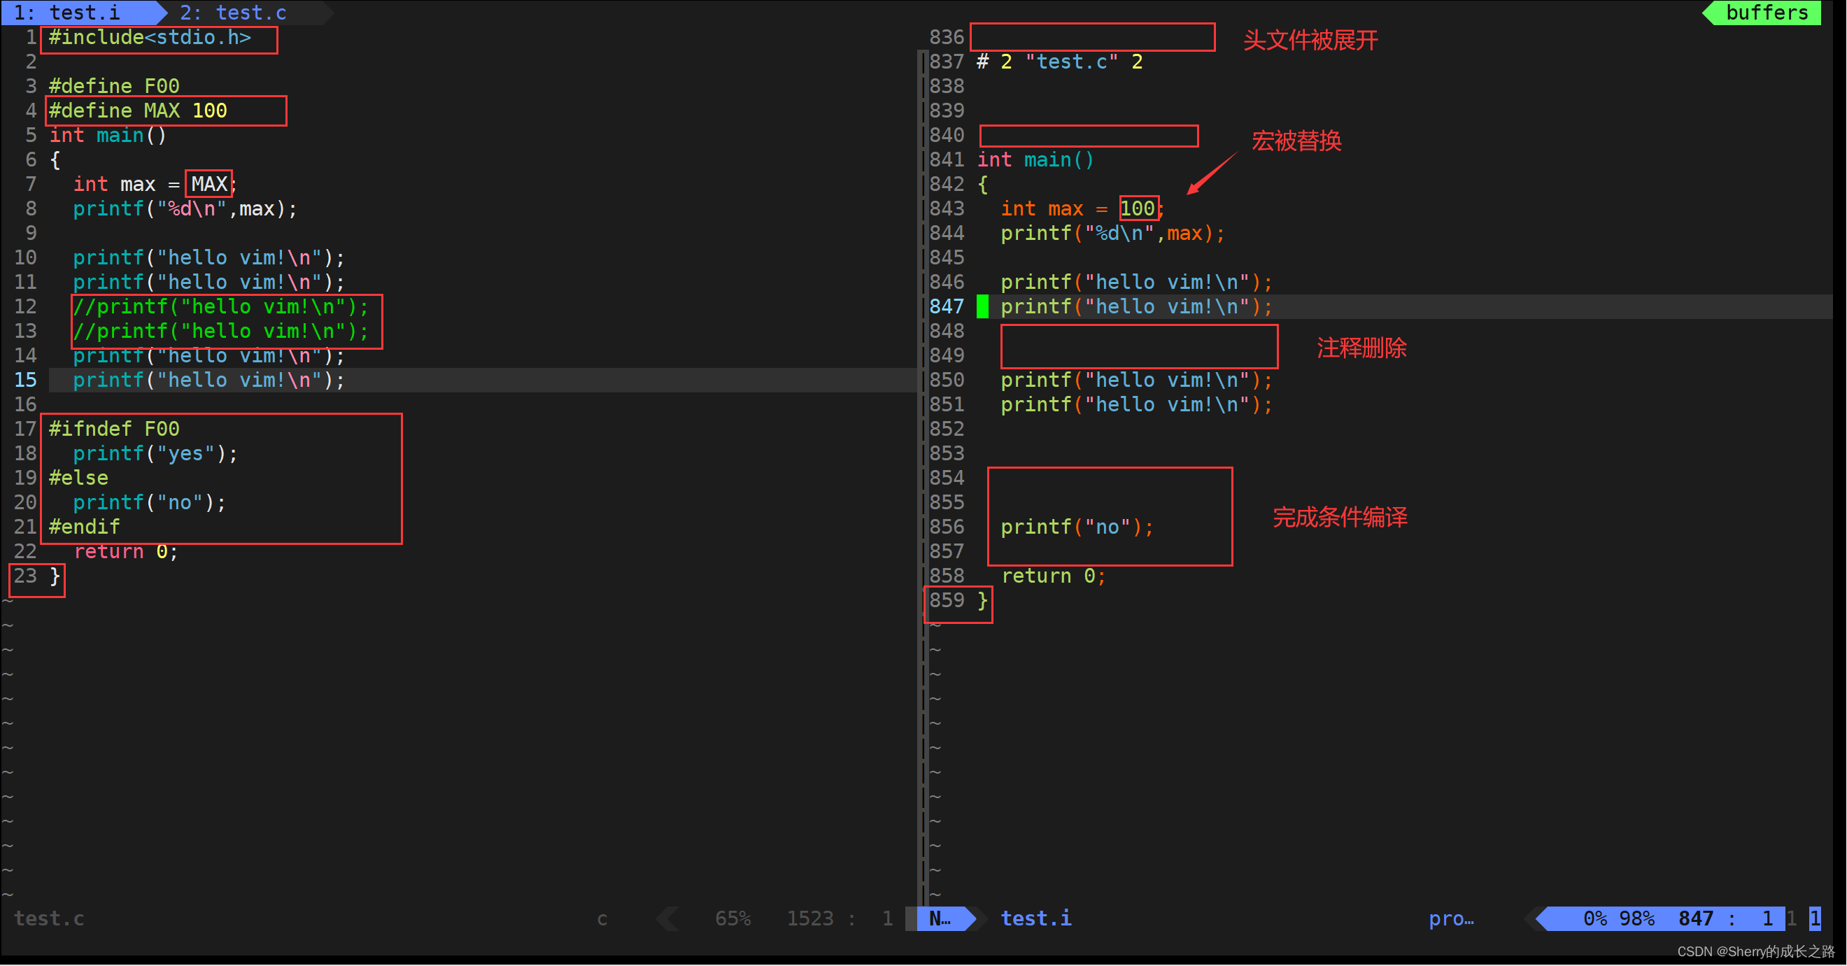
Task: Click printf("%d\n",max) on line 8
Action: pyautogui.click(x=185, y=208)
